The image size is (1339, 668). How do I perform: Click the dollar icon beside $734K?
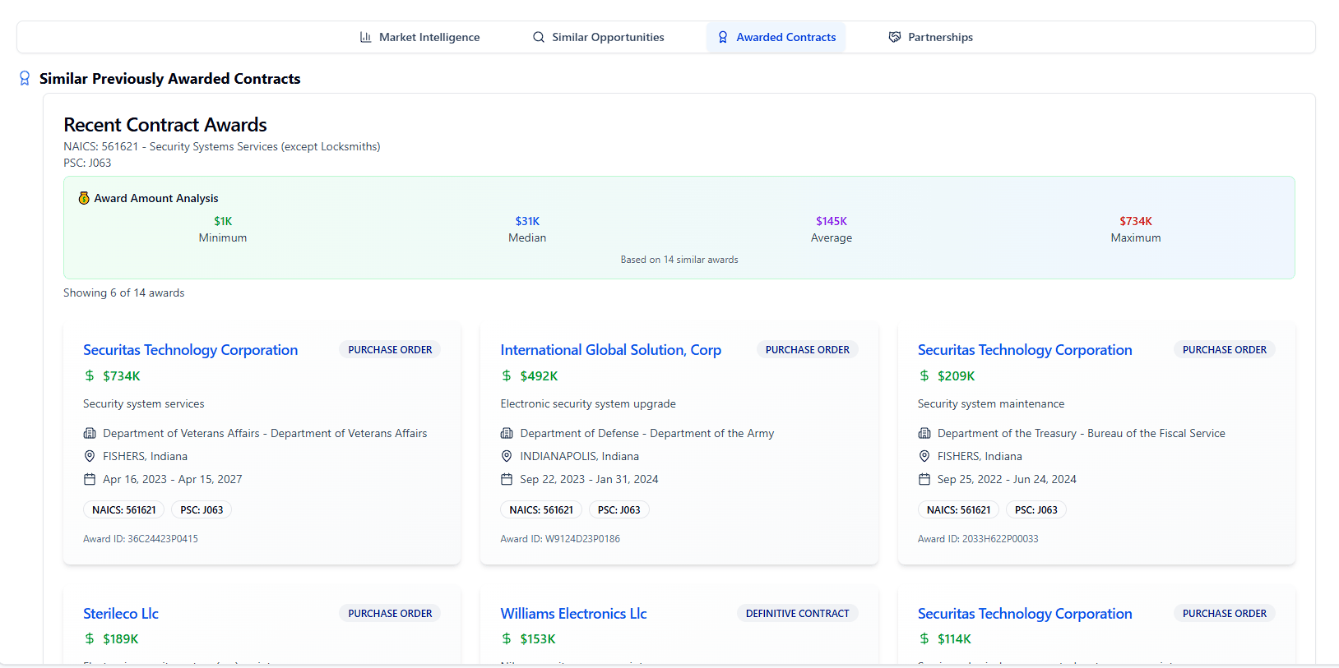point(90,375)
